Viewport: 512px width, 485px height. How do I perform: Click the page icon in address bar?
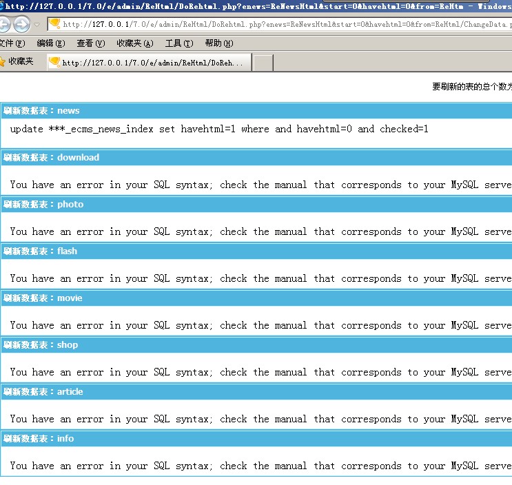click(54, 24)
